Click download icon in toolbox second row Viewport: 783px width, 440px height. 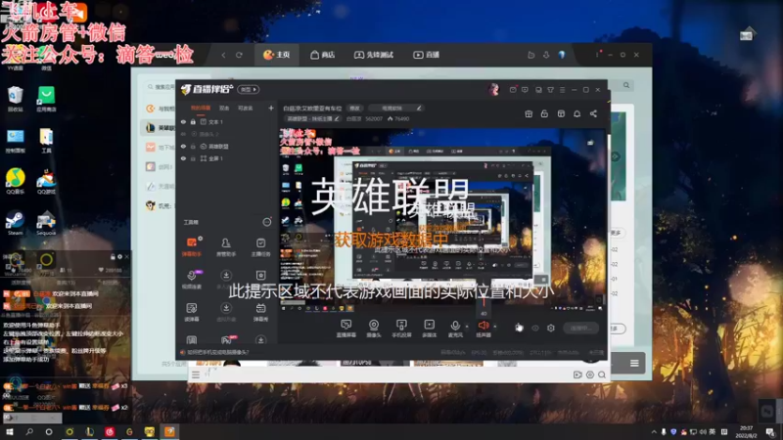coord(226,276)
